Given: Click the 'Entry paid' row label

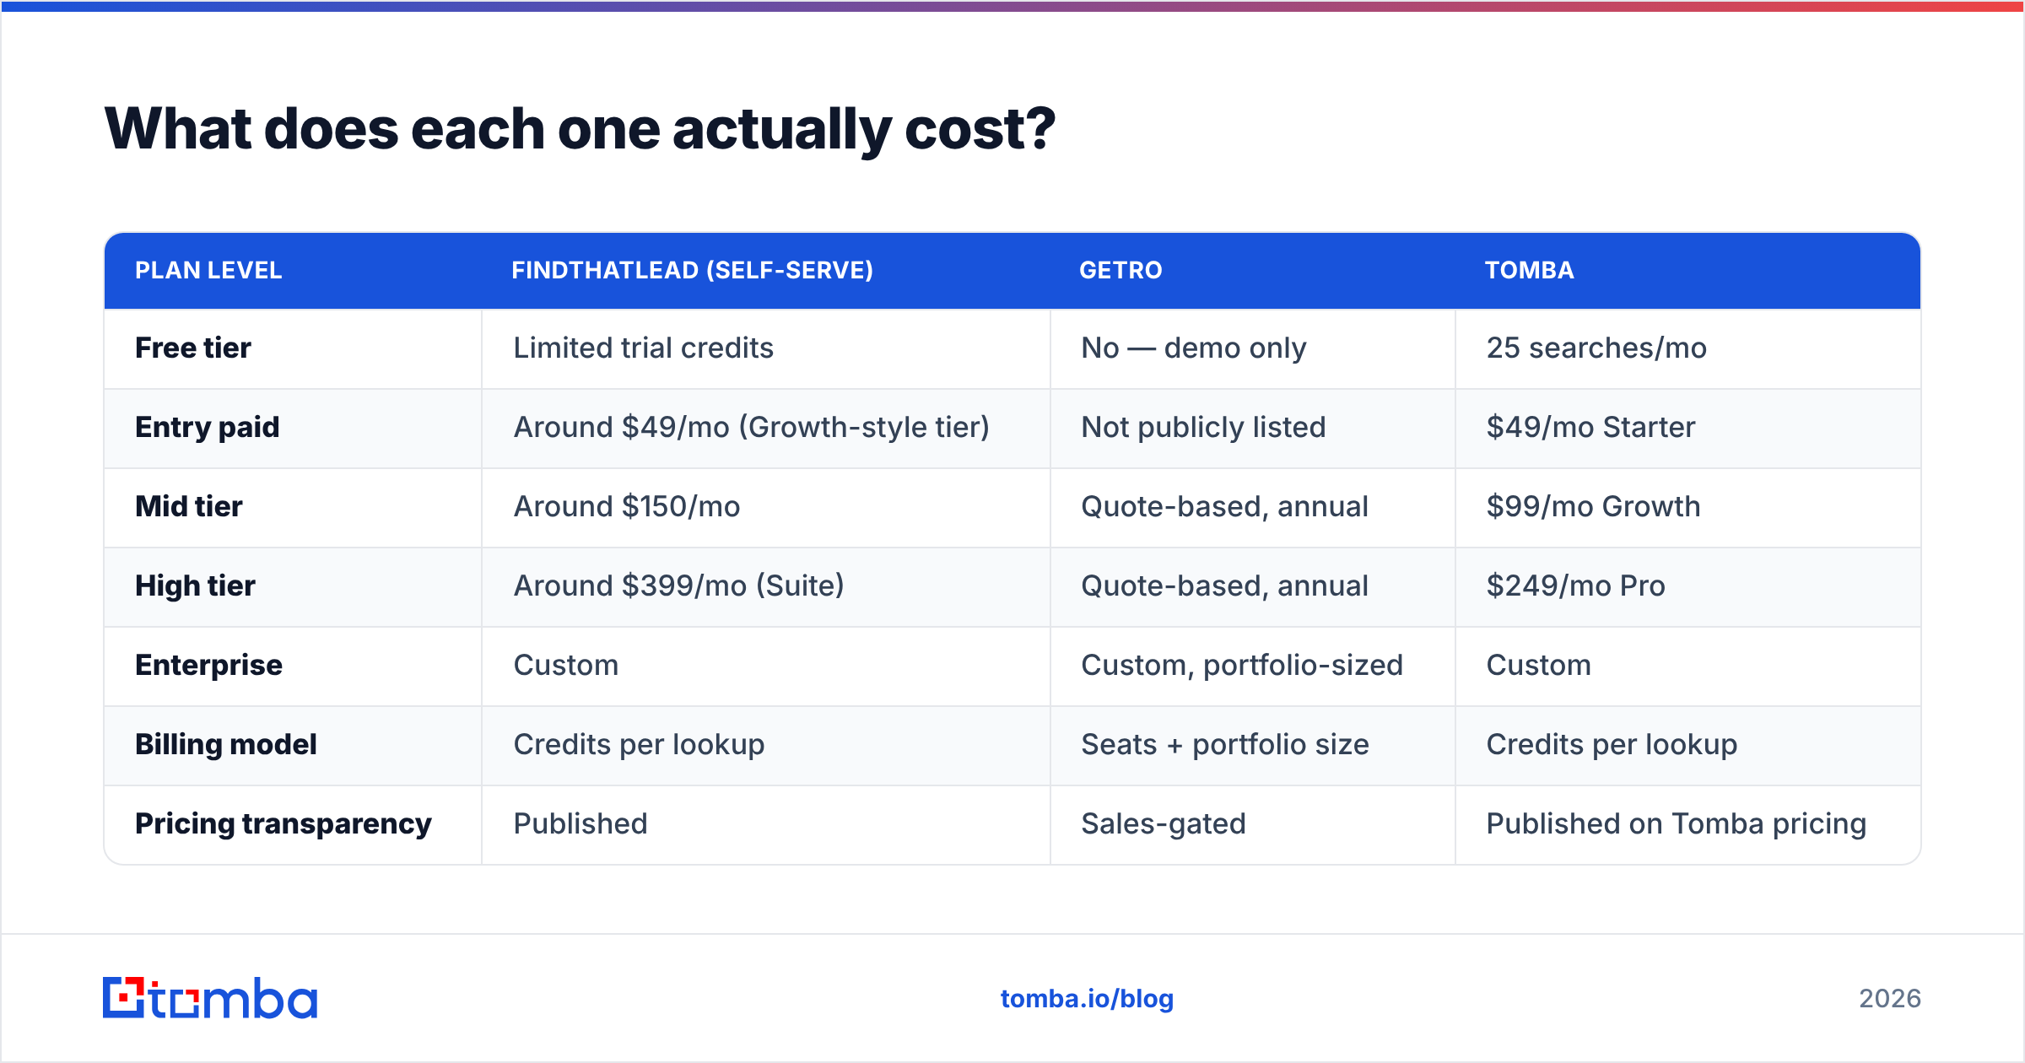Looking at the screenshot, I should pyautogui.click(x=207, y=427).
